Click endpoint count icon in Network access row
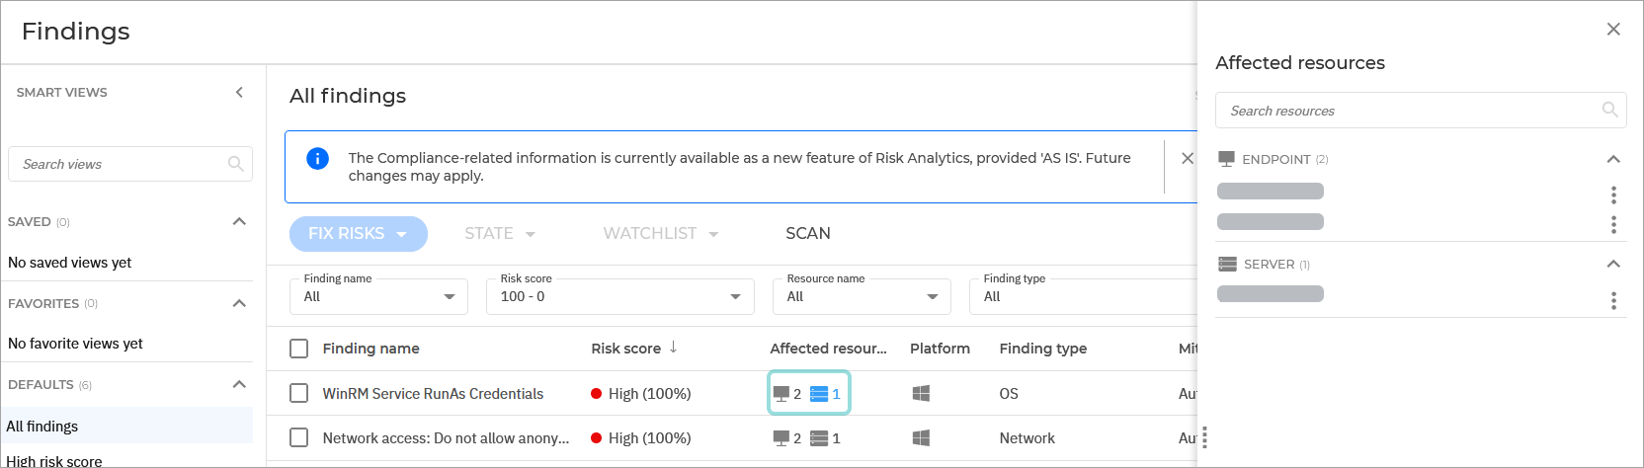1644x468 pixels. pos(781,438)
